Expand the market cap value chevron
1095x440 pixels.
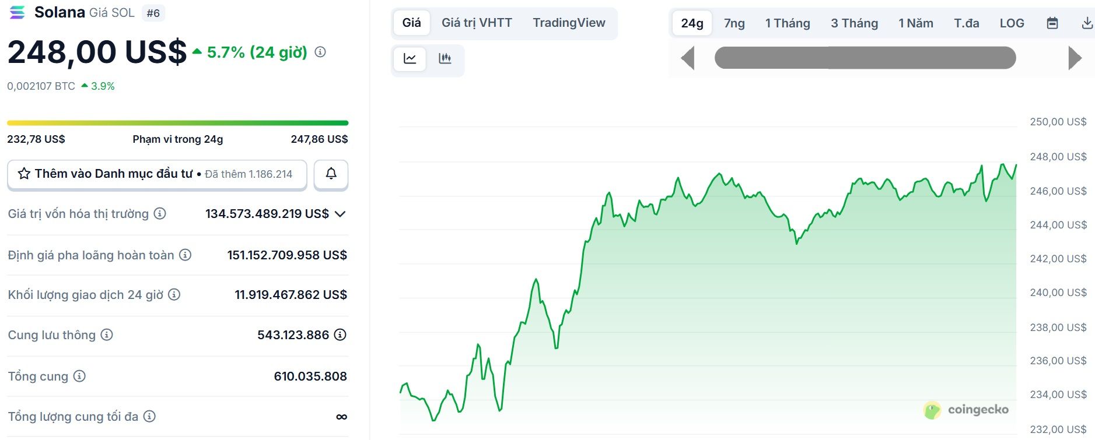click(x=341, y=214)
